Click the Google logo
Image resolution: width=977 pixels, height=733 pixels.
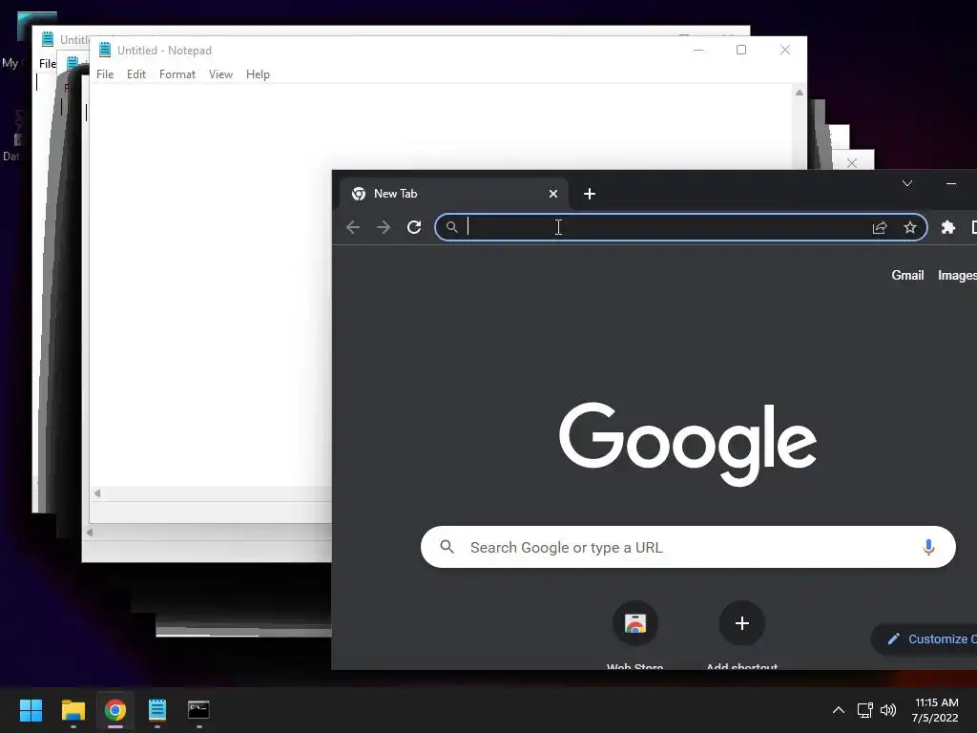[x=688, y=444]
